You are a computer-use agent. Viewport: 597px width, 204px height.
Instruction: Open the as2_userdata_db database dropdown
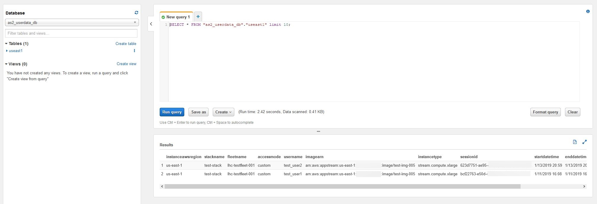coord(72,23)
